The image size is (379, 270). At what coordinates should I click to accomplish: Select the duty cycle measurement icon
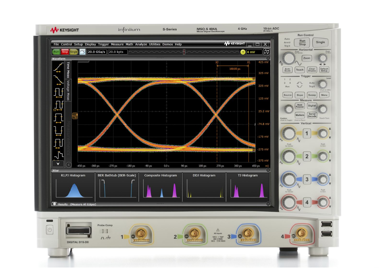pyautogui.click(x=58, y=144)
